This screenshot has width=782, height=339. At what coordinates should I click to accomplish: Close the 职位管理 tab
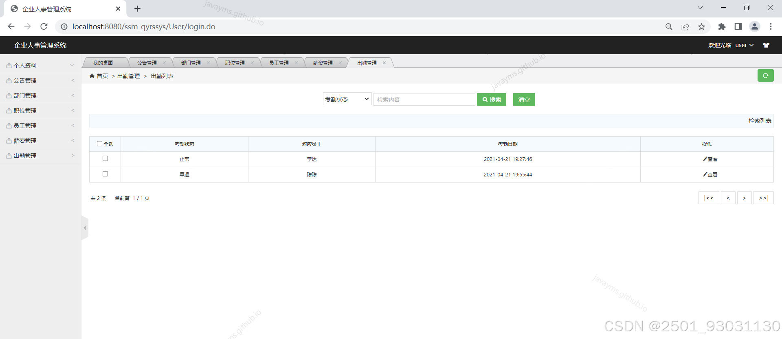tap(252, 63)
